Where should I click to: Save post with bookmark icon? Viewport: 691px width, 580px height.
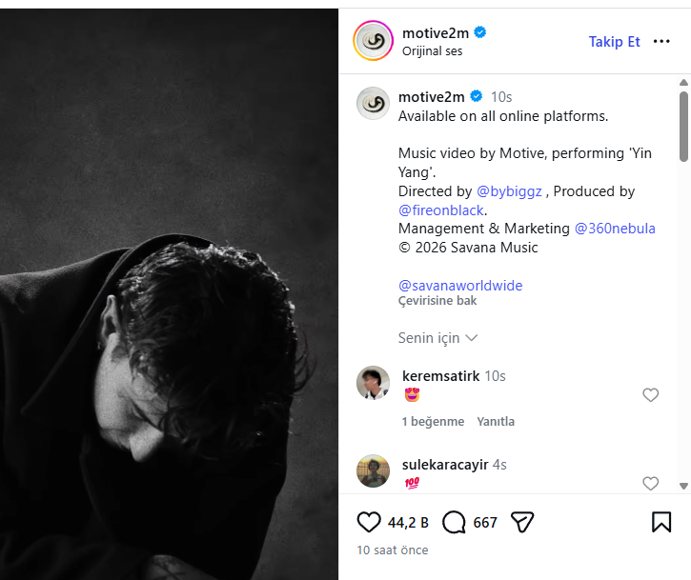pos(661,522)
